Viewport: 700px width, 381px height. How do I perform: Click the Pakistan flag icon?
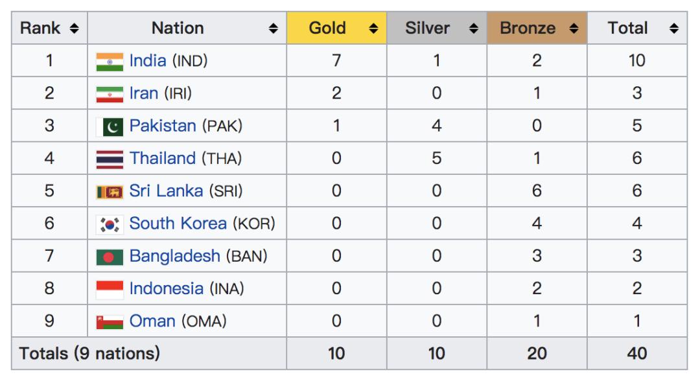tap(110, 126)
